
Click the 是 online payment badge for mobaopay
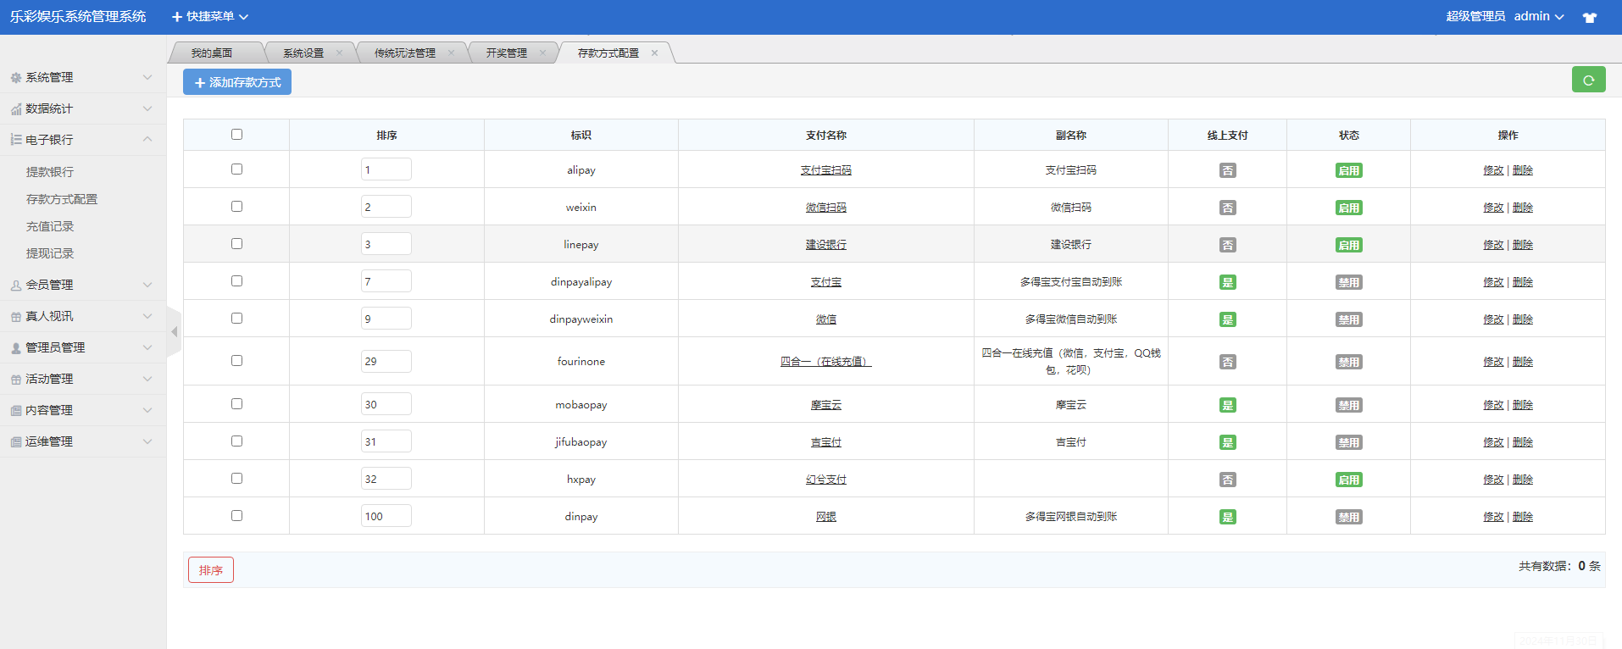coord(1227,405)
